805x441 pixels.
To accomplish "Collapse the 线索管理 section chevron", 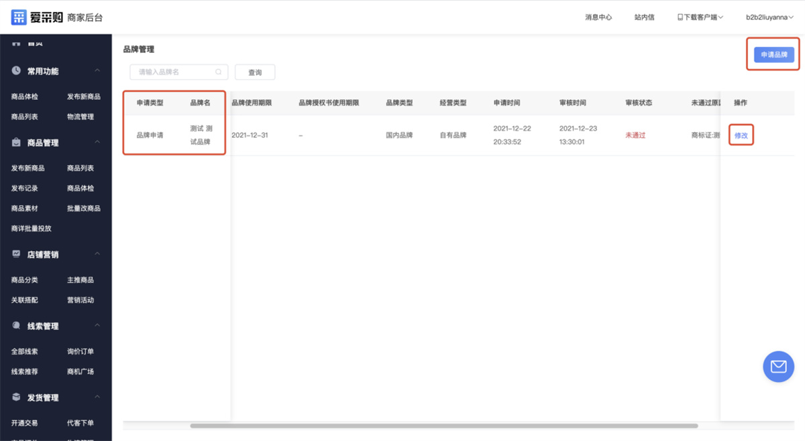I will [97, 325].
